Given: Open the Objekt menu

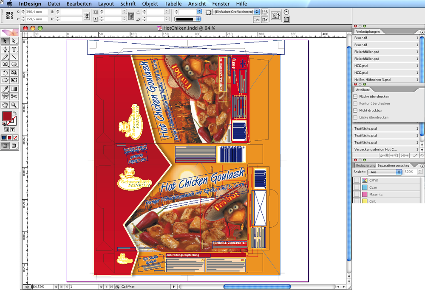Looking at the screenshot, I should (150, 4).
